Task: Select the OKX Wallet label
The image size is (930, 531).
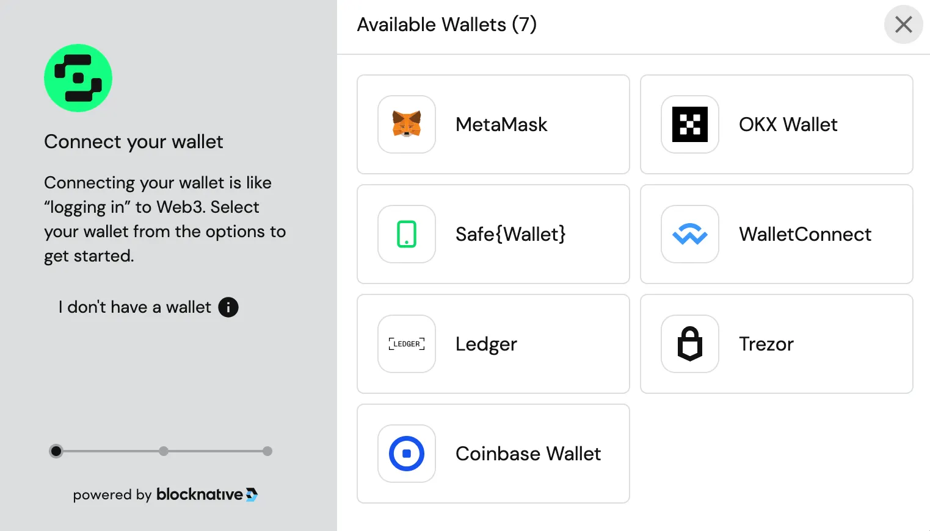Action: coord(788,124)
